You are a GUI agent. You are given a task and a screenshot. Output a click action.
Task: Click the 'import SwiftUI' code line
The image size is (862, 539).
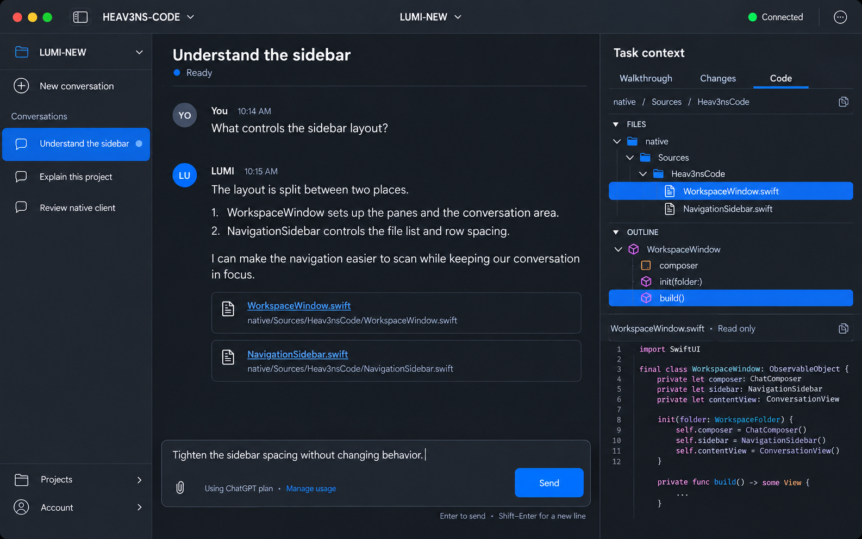tap(670, 349)
